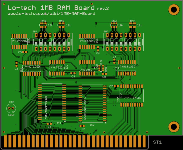Click the C8 capacitor label
The width and height of the screenshot is (183, 150).
pos(104,77)
